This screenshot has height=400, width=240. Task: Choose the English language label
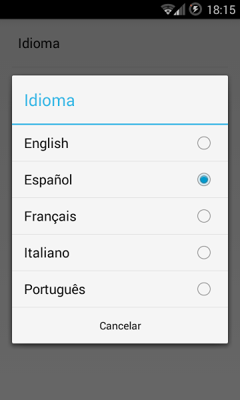tap(46, 143)
